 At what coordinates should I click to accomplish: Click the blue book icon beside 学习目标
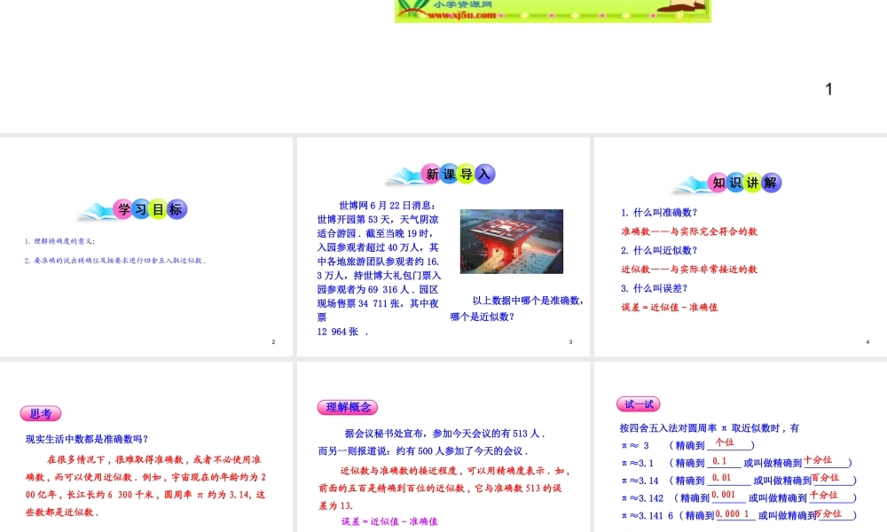point(98,209)
